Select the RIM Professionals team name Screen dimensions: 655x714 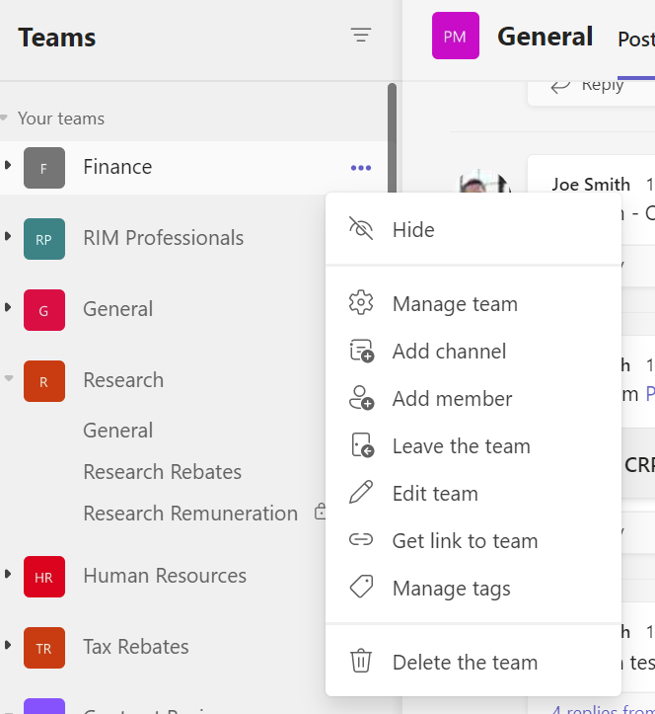tap(164, 238)
